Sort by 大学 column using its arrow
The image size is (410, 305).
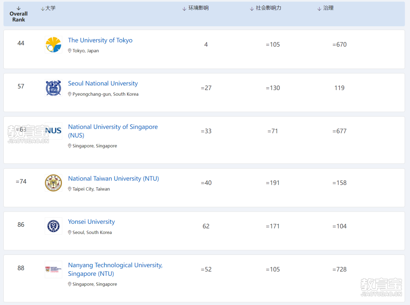(x=43, y=9)
